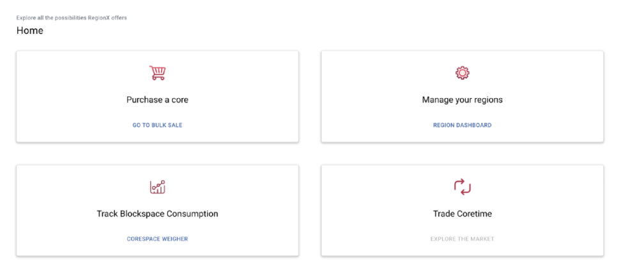Click the shopping cart icon
The image size is (621, 267).
157,73
